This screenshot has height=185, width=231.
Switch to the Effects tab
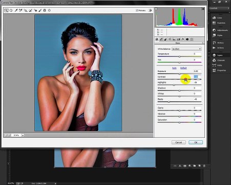coord(183,39)
